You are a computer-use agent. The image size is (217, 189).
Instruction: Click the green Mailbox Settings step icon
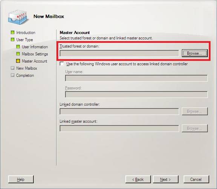[18, 54]
